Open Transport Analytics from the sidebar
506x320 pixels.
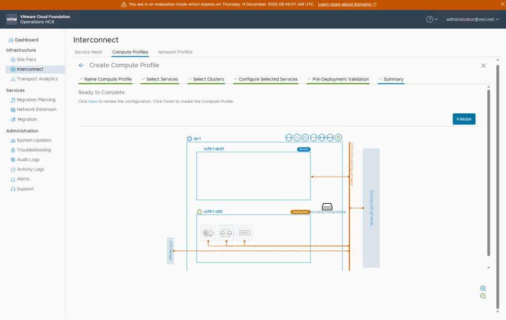click(x=37, y=79)
